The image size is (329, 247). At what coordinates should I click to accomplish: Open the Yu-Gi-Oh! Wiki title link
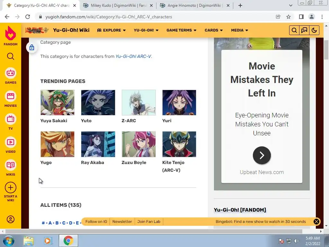[x=71, y=30]
